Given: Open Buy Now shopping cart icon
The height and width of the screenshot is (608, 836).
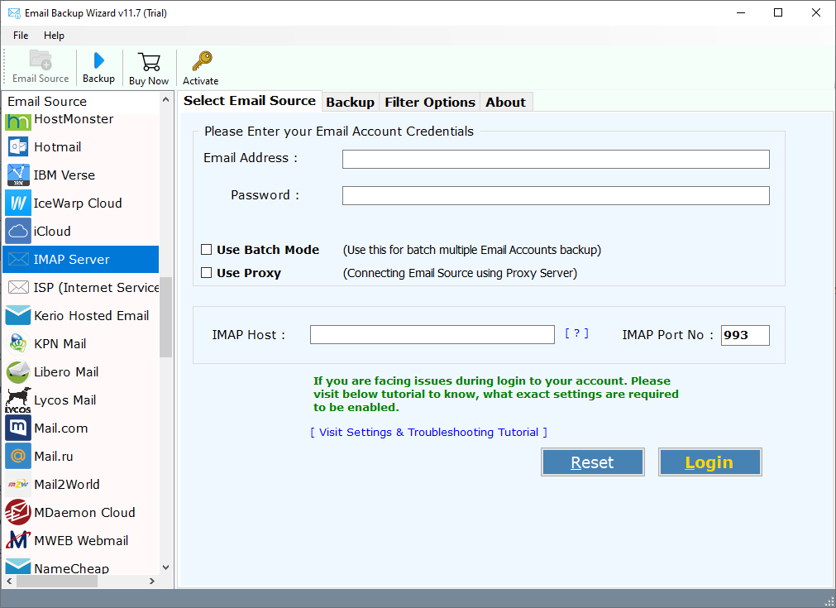Looking at the screenshot, I should (x=149, y=62).
